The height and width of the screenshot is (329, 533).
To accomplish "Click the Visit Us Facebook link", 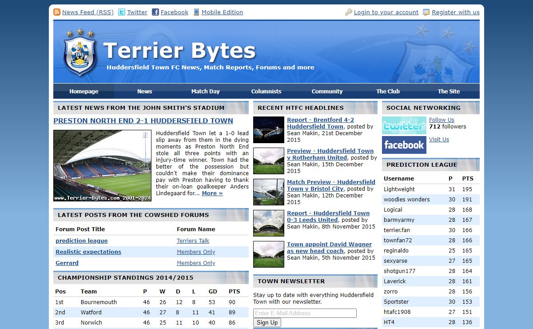I will (439, 139).
